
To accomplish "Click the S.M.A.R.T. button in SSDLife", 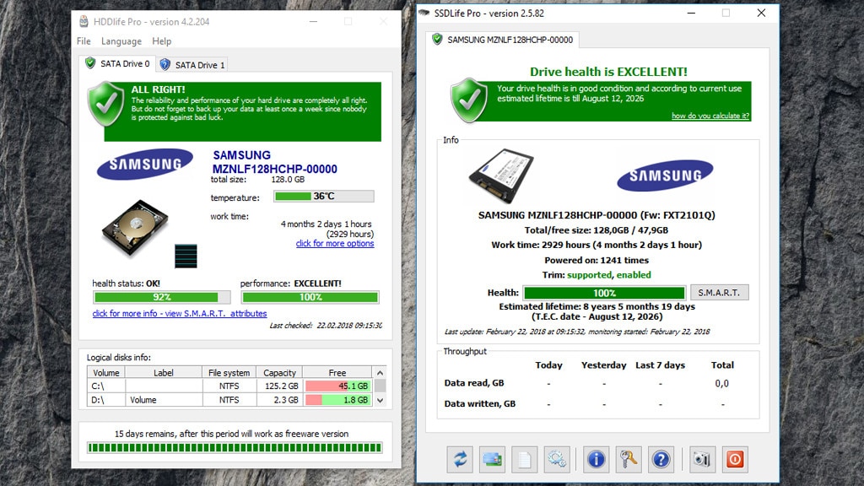I will point(719,293).
